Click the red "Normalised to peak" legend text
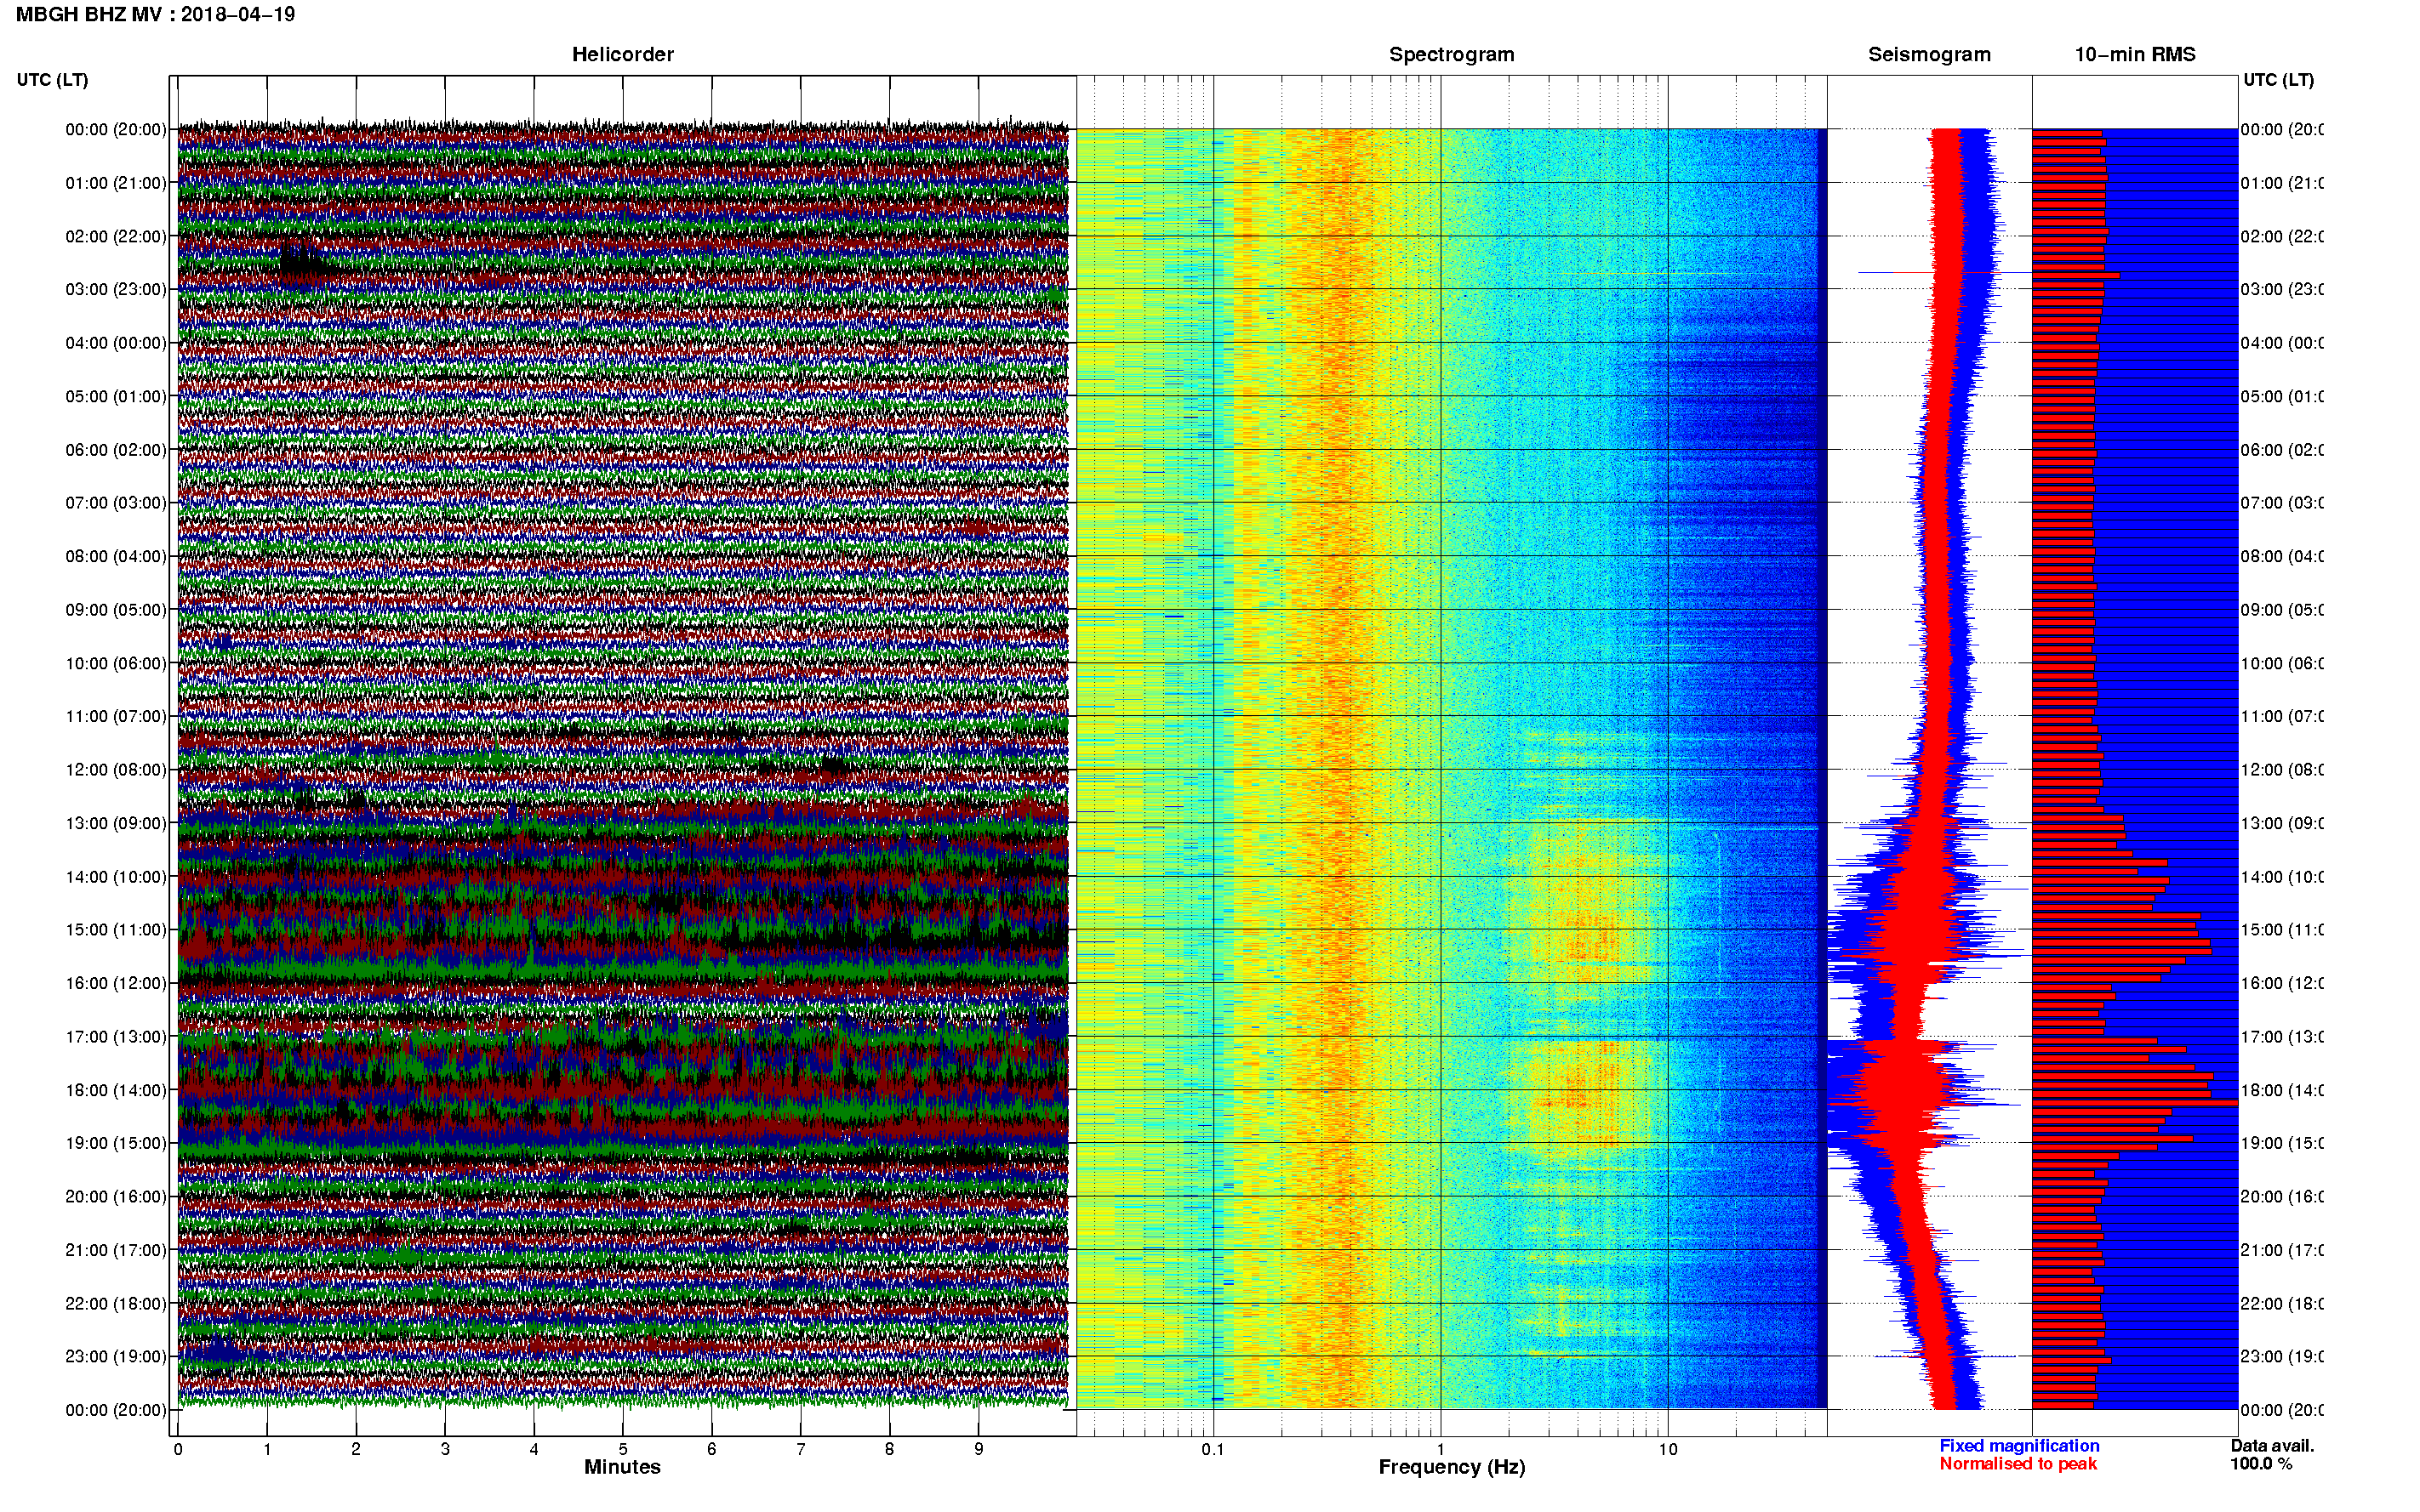2420x1512 pixels. [2018, 1464]
